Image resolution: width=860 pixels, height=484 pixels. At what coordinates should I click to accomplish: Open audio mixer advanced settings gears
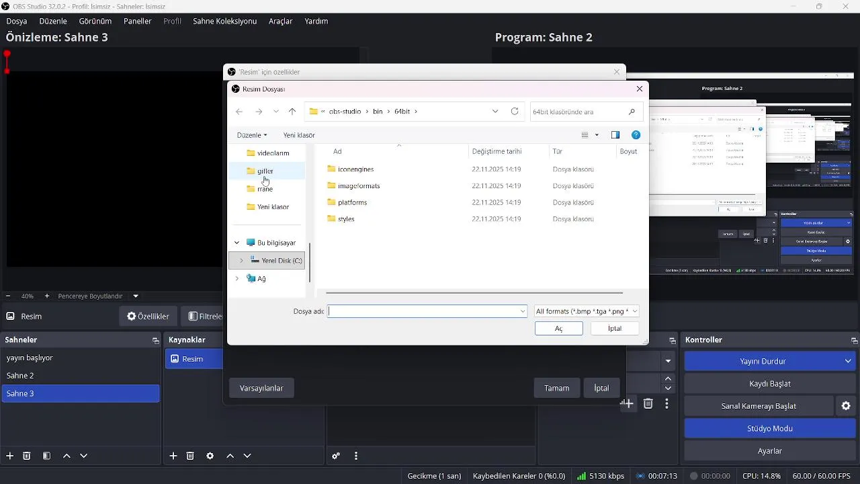[x=336, y=456]
